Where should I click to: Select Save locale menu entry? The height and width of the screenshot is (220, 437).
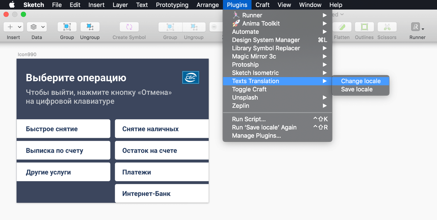(357, 89)
